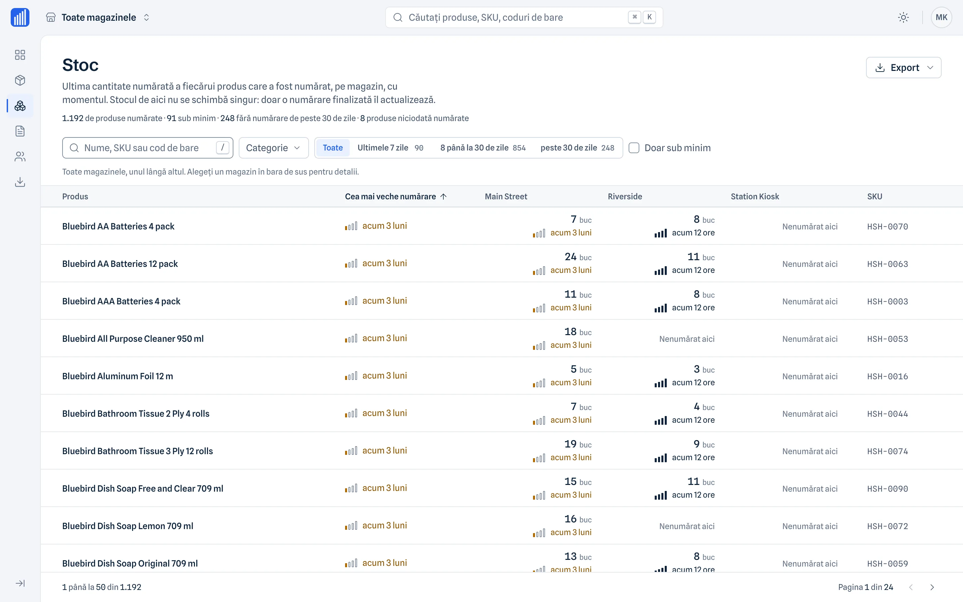The width and height of the screenshot is (963, 602).
Task: Click the sort arrow on Cea mai veche numărare
Action: coord(444,196)
